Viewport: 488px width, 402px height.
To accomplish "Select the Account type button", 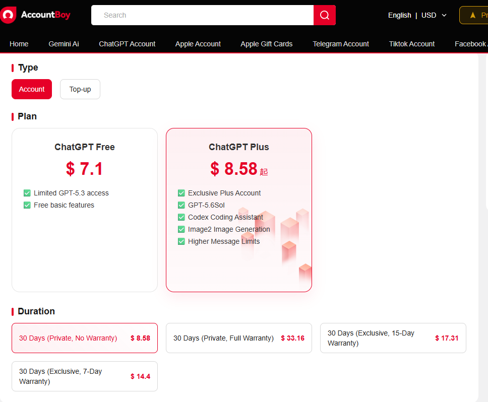I will 32,89.
